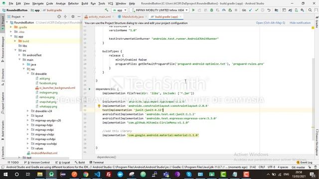Open the Terminal tool window

point(97,163)
